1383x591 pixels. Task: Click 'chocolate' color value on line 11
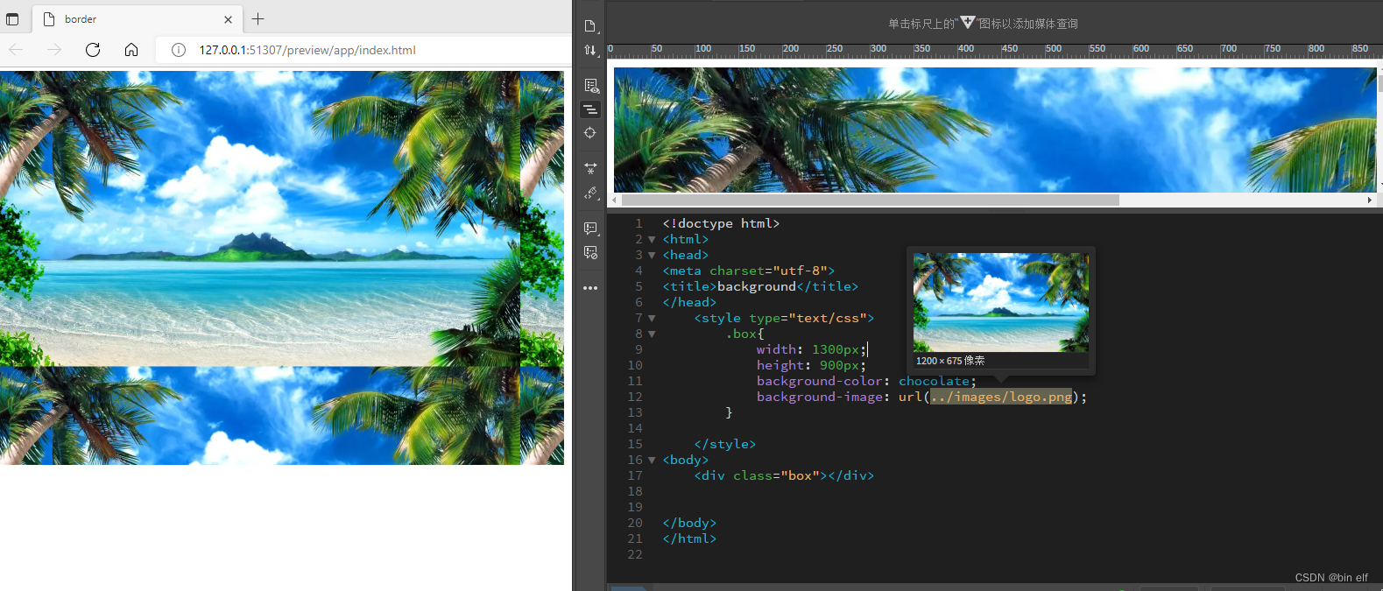click(x=934, y=381)
